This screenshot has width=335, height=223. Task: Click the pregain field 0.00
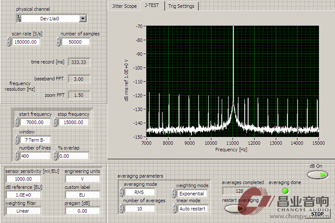tap(83, 211)
